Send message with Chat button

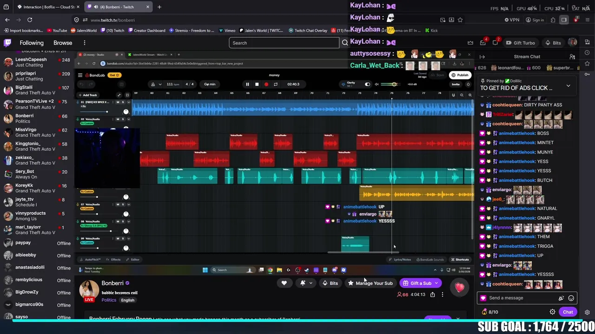(x=568, y=312)
